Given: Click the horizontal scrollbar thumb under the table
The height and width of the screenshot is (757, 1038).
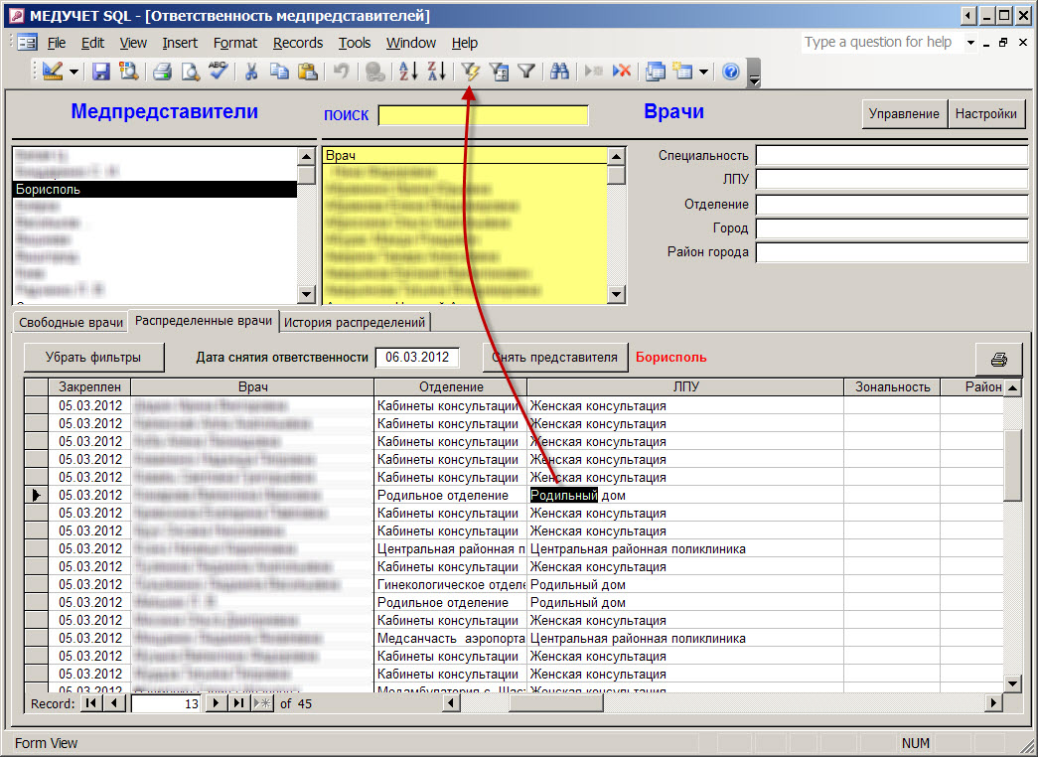Looking at the screenshot, I should (x=555, y=702).
